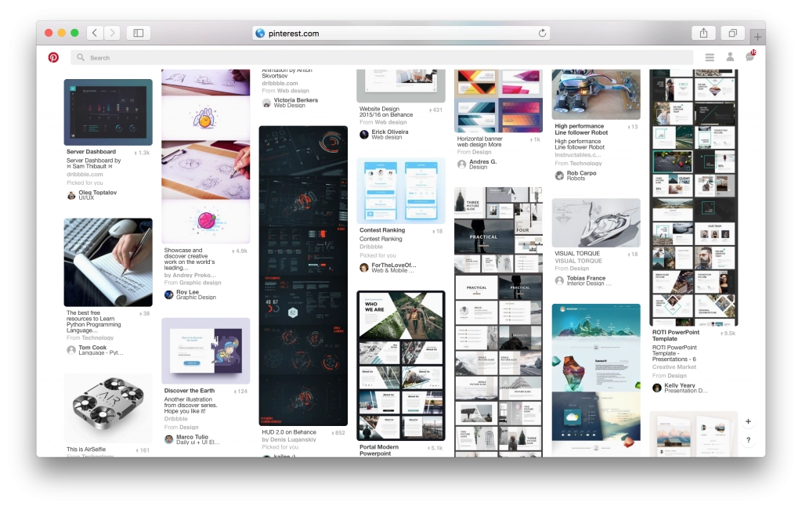Screen dimensions: 802x509
Task: Click High performance Line follower Robot title
Action: [582, 129]
